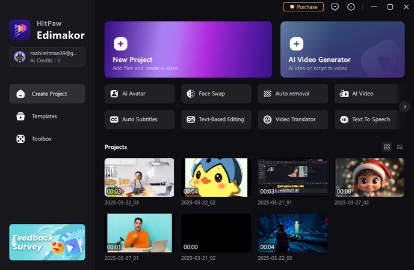Open the Video Translator tool

point(292,119)
